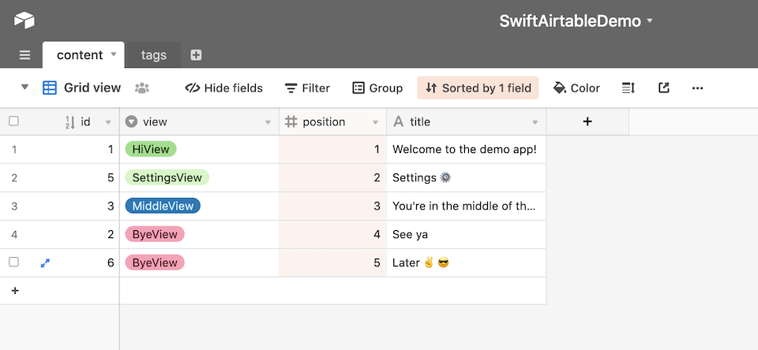Open the row height icon
758x350 pixels.
point(629,88)
